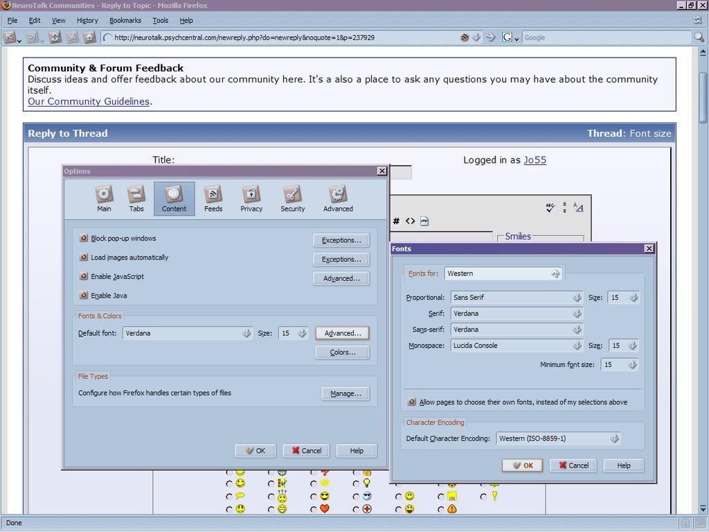Open the Serif font dropdown
The image size is (709, 532).
[x=517, y=314]
